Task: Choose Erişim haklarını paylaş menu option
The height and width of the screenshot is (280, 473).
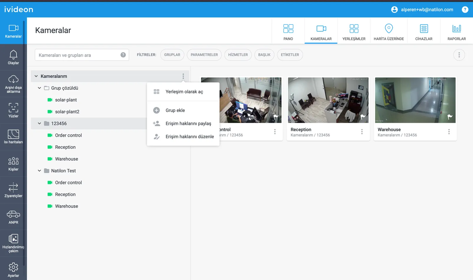Action: tap(188, 123)
